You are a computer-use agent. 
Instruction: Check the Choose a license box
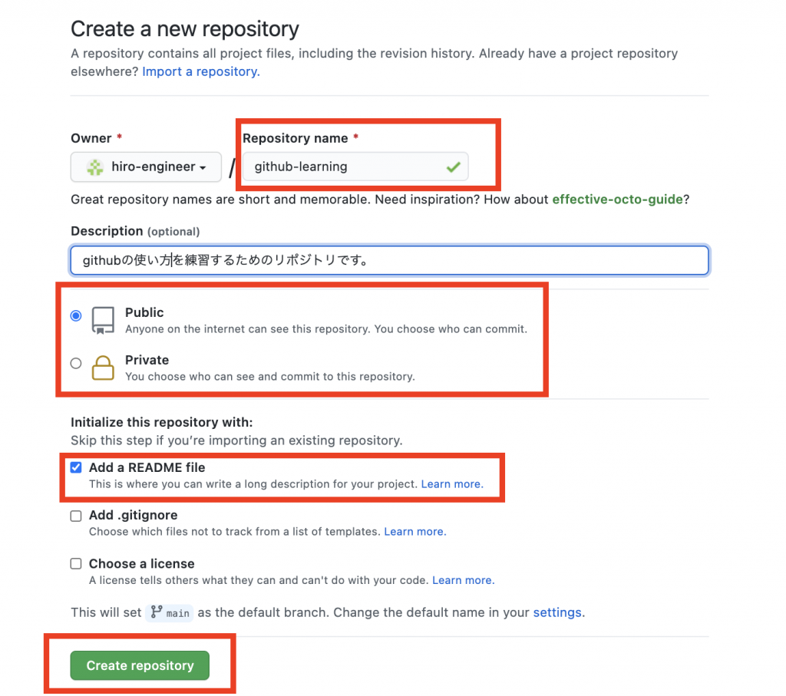(x=76, y=564)
